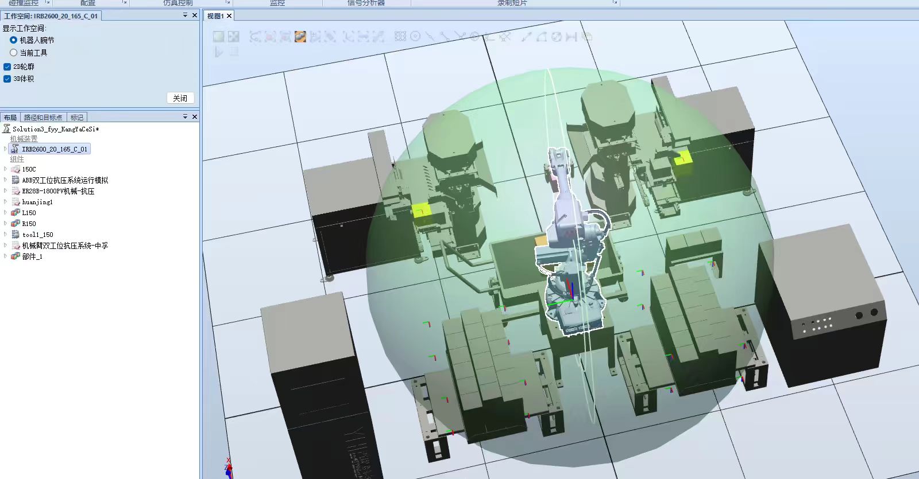
Task: Expand the ABB双工位抗压系统运行模拟 node
Action: point(6,180)
